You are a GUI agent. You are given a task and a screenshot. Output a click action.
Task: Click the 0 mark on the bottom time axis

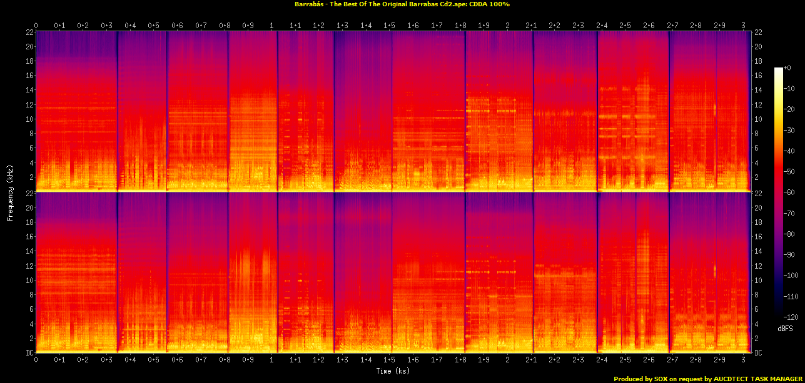coord(36,361)
